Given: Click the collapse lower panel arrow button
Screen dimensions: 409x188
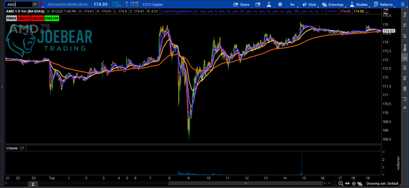Looking at the screenshot, I should pos(33,184).
